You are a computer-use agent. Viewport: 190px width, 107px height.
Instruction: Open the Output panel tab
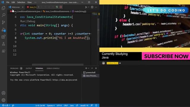[x=29, y=68]
